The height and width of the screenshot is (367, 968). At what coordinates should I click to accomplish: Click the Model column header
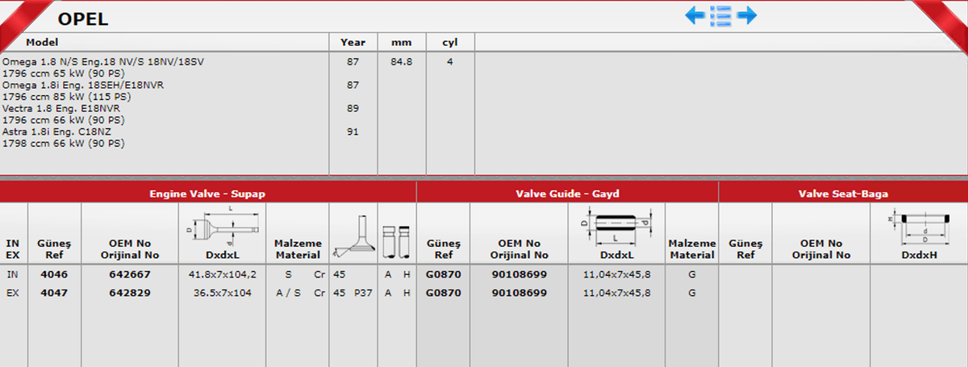(42, 42)
